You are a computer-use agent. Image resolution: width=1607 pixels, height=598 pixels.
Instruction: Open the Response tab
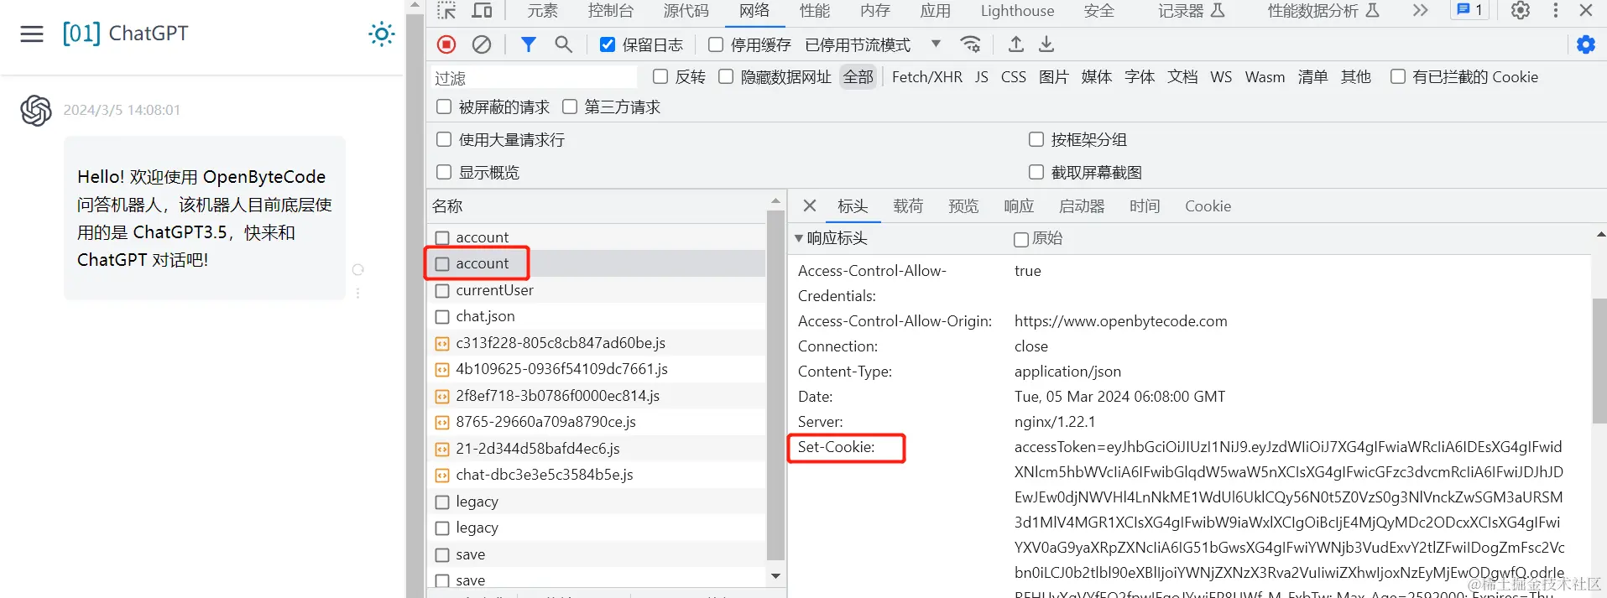pyautogui.click(x=1019, y=206)
